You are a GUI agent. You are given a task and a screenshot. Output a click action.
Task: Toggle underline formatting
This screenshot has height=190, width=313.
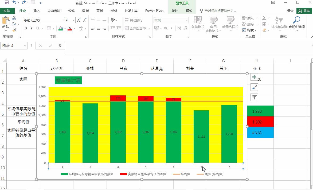[37, 28]
